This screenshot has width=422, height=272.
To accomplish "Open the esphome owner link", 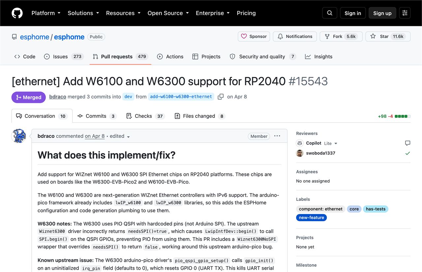I will point(35,37).
